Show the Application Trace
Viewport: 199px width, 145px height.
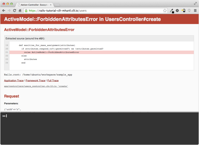pos(14,81)
